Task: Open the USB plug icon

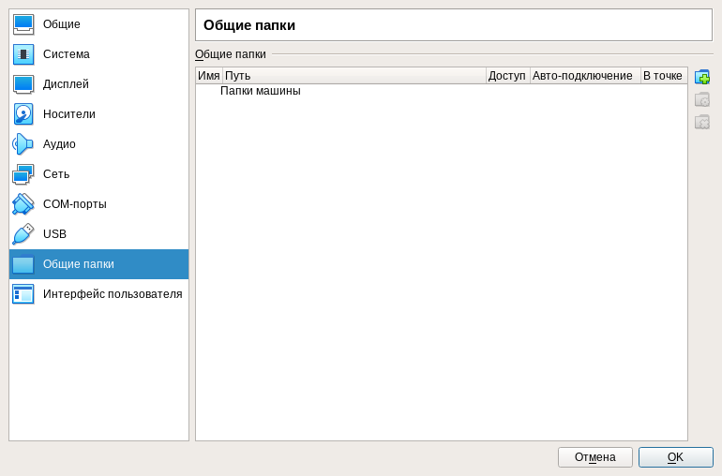Action: (x=23, y=234)
